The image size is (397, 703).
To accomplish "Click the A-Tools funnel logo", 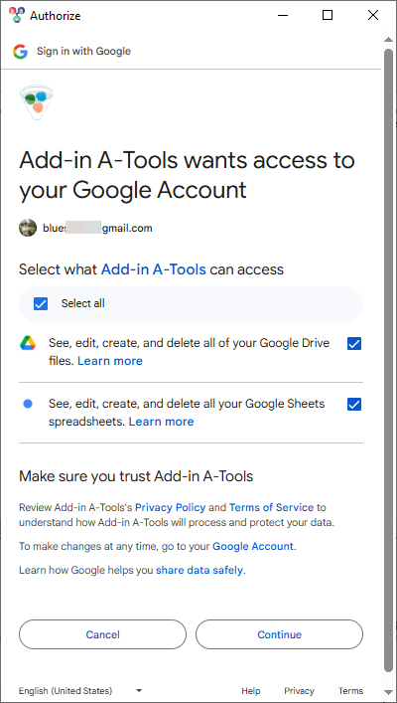I will 37,102.
